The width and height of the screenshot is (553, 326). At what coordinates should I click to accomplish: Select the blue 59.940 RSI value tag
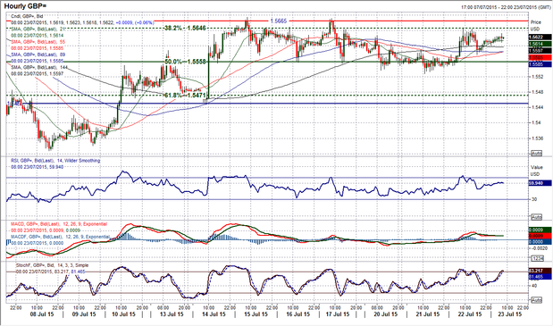pos(540,183)
